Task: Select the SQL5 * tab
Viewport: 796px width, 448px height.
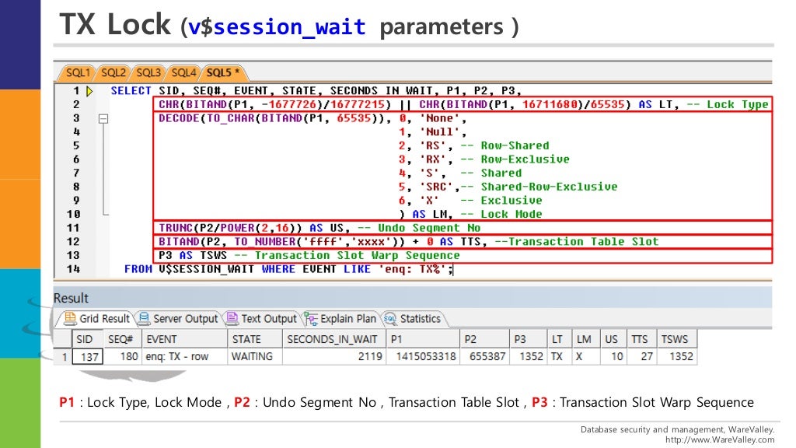Action: coord(223,72)
